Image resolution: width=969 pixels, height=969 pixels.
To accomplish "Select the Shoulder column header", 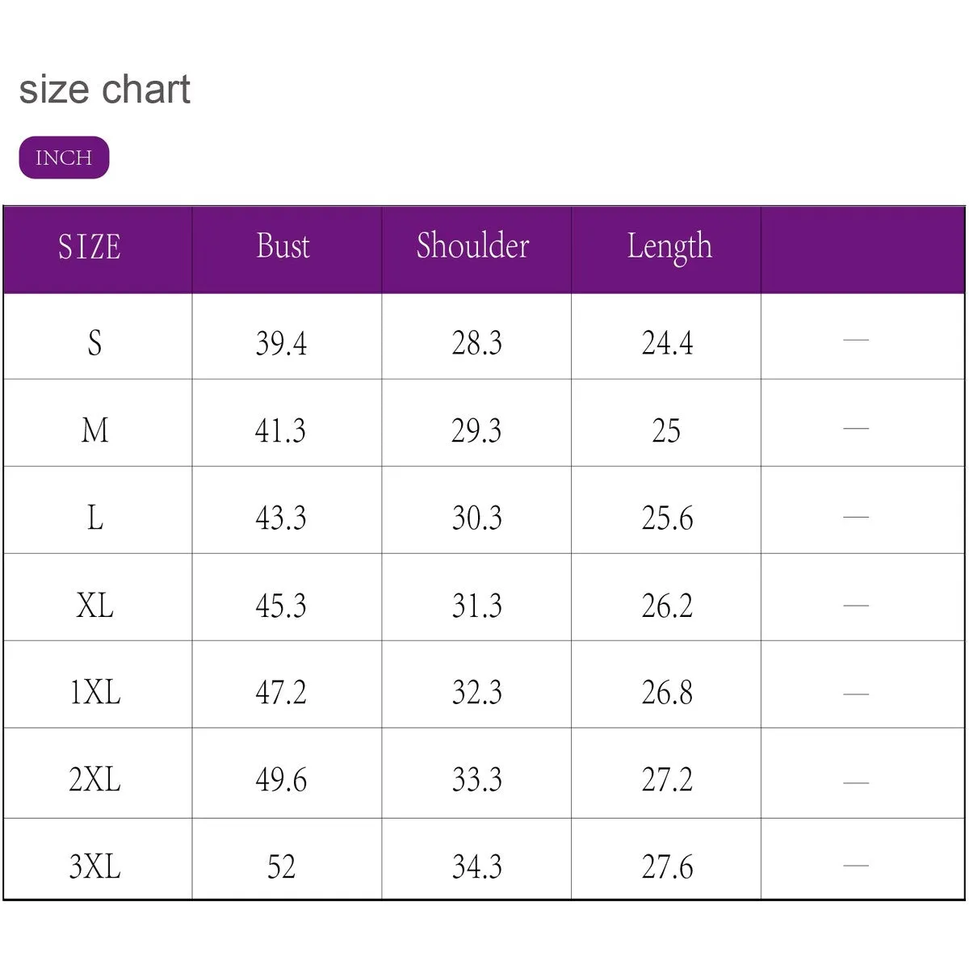I will (x=473, y=246).
